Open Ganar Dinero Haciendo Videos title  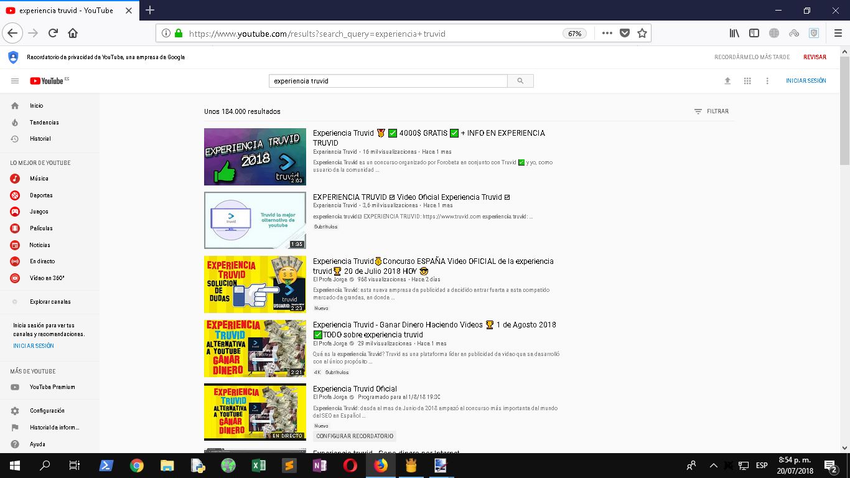coord(434,329)
